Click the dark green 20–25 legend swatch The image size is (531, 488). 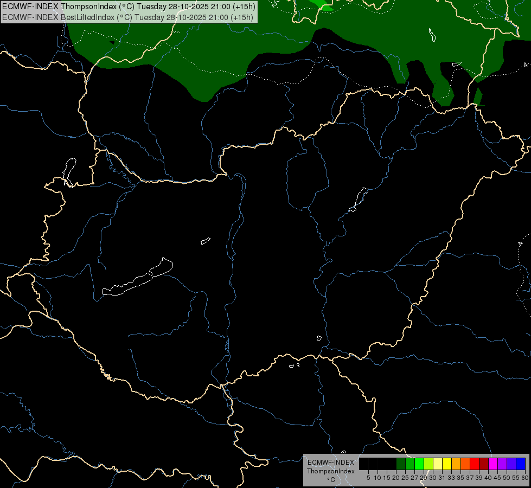(401, 464)
